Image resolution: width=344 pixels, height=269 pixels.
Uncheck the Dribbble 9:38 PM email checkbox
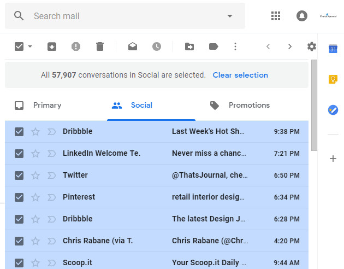tap(19, 132)
